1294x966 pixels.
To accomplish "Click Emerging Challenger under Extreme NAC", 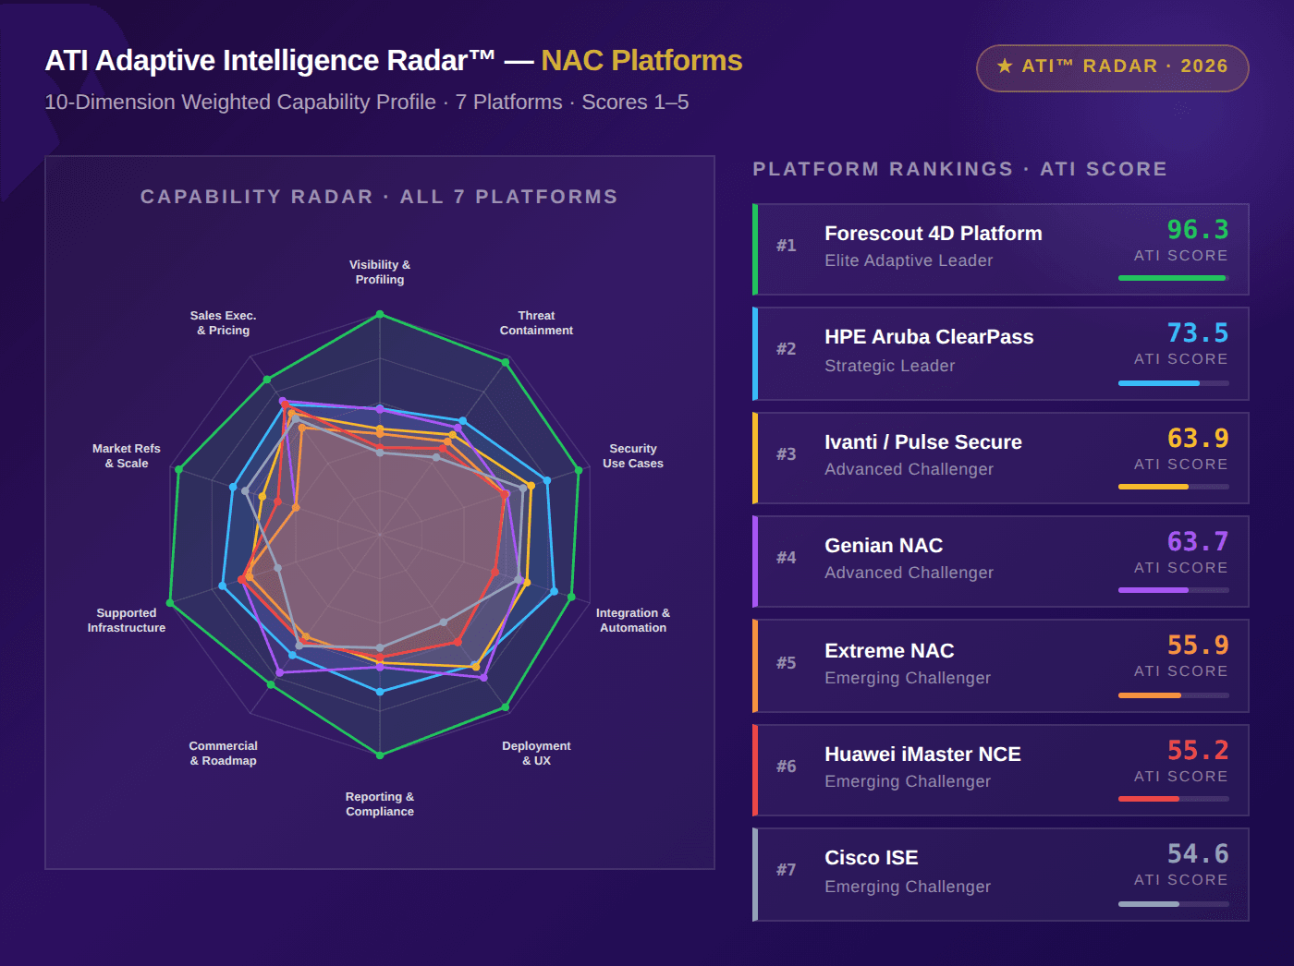I will (x=908, y=679).
